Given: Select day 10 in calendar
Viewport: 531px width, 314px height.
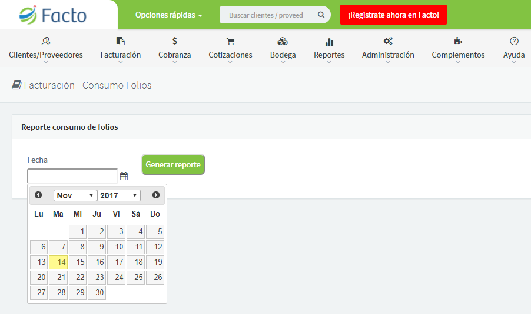Looking at the screenshot, I should (116, 247).
